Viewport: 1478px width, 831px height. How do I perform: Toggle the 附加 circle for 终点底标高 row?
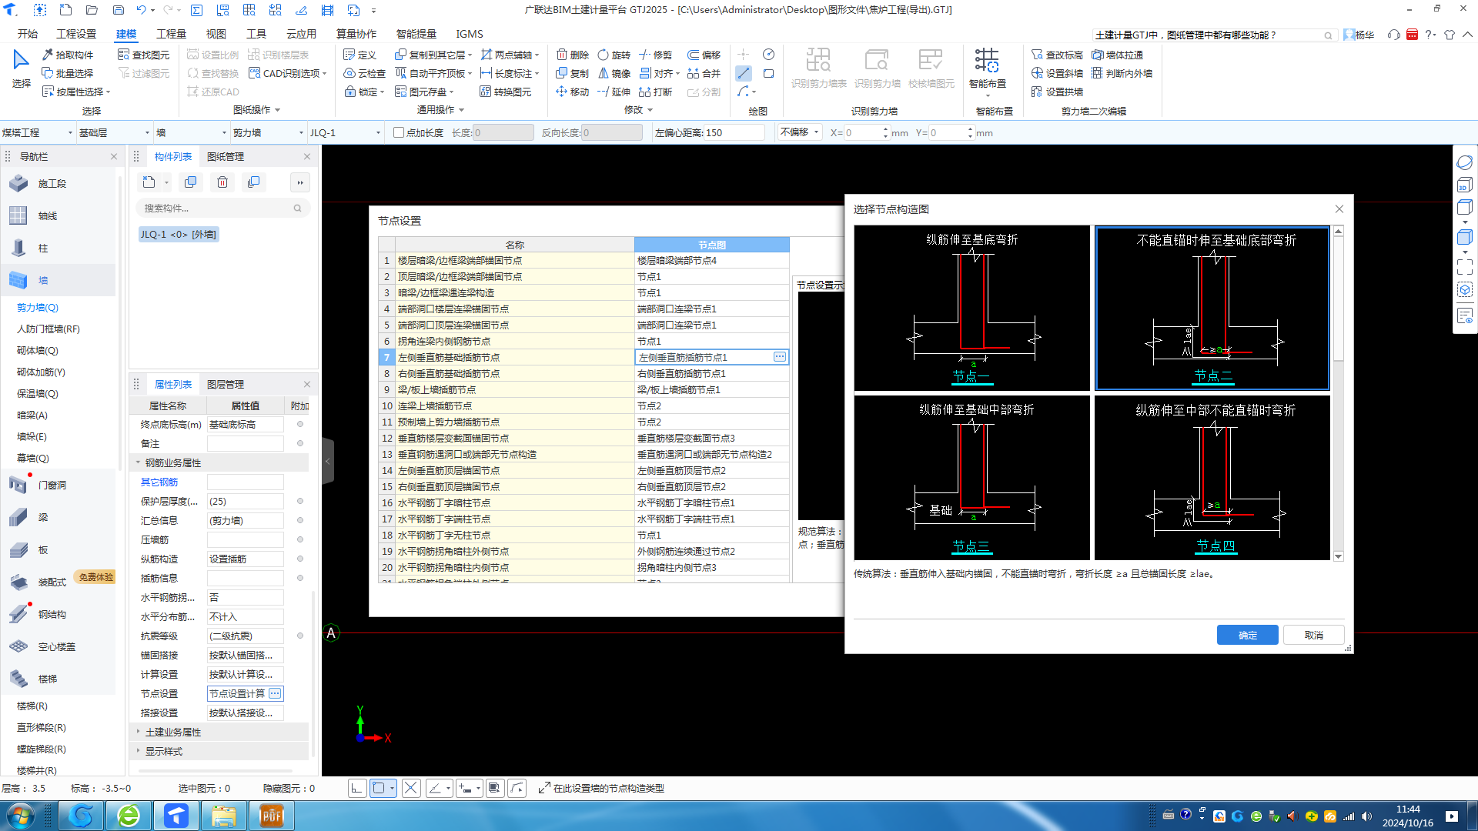point(300,424)
